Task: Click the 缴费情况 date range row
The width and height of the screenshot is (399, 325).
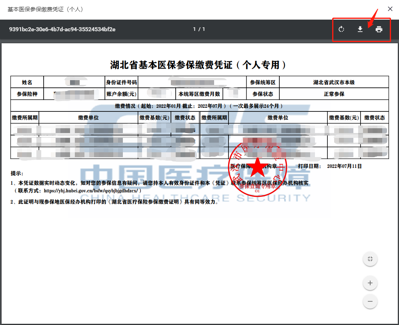Action: pyautogui.click(x=199, y=106)
